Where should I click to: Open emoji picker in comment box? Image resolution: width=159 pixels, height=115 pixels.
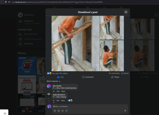coord(59,111)
